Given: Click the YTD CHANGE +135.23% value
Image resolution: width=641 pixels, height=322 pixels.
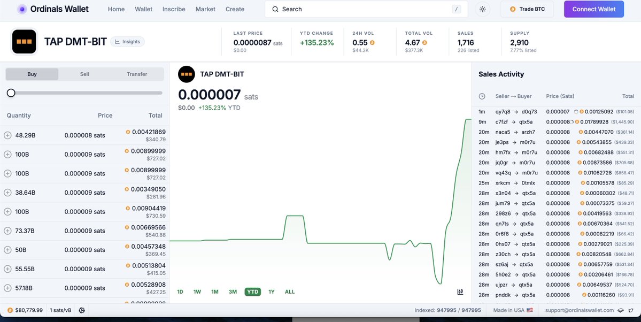Looking at the screenshot, I should pos(317,43).
